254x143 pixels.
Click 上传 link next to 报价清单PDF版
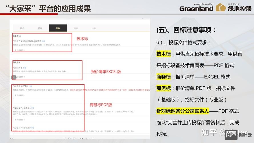30,86
